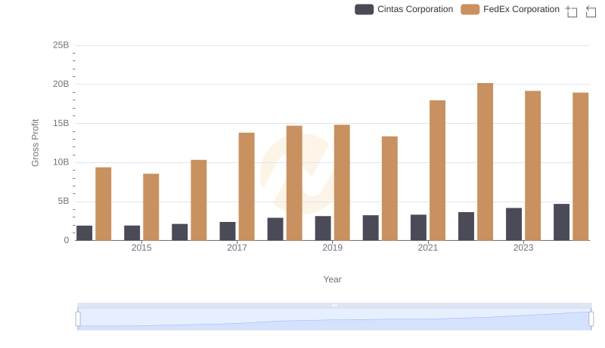This screenshot has height=348, width=605.
Task: Click the Cintas 2021 bar
Action: point(419,227)
